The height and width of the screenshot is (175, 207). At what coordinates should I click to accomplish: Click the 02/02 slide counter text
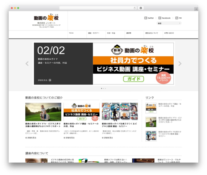coord(51,50)
